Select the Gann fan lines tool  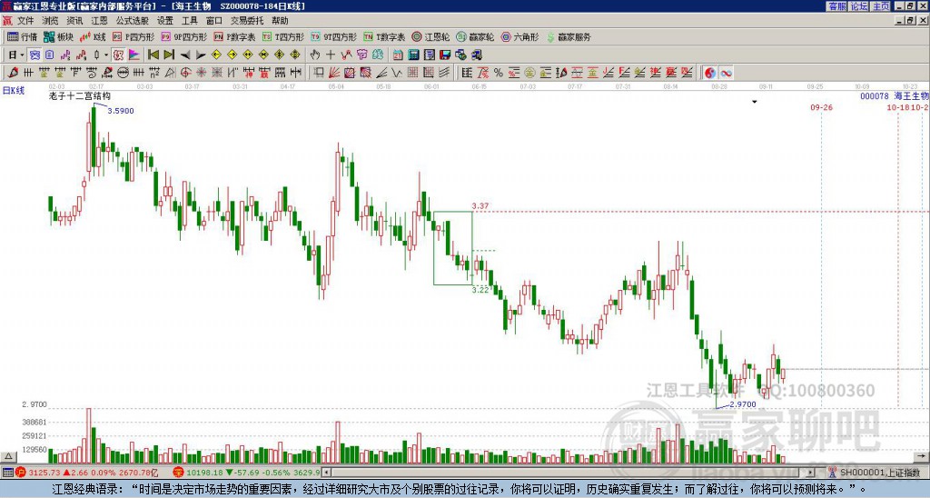[334, 73]
